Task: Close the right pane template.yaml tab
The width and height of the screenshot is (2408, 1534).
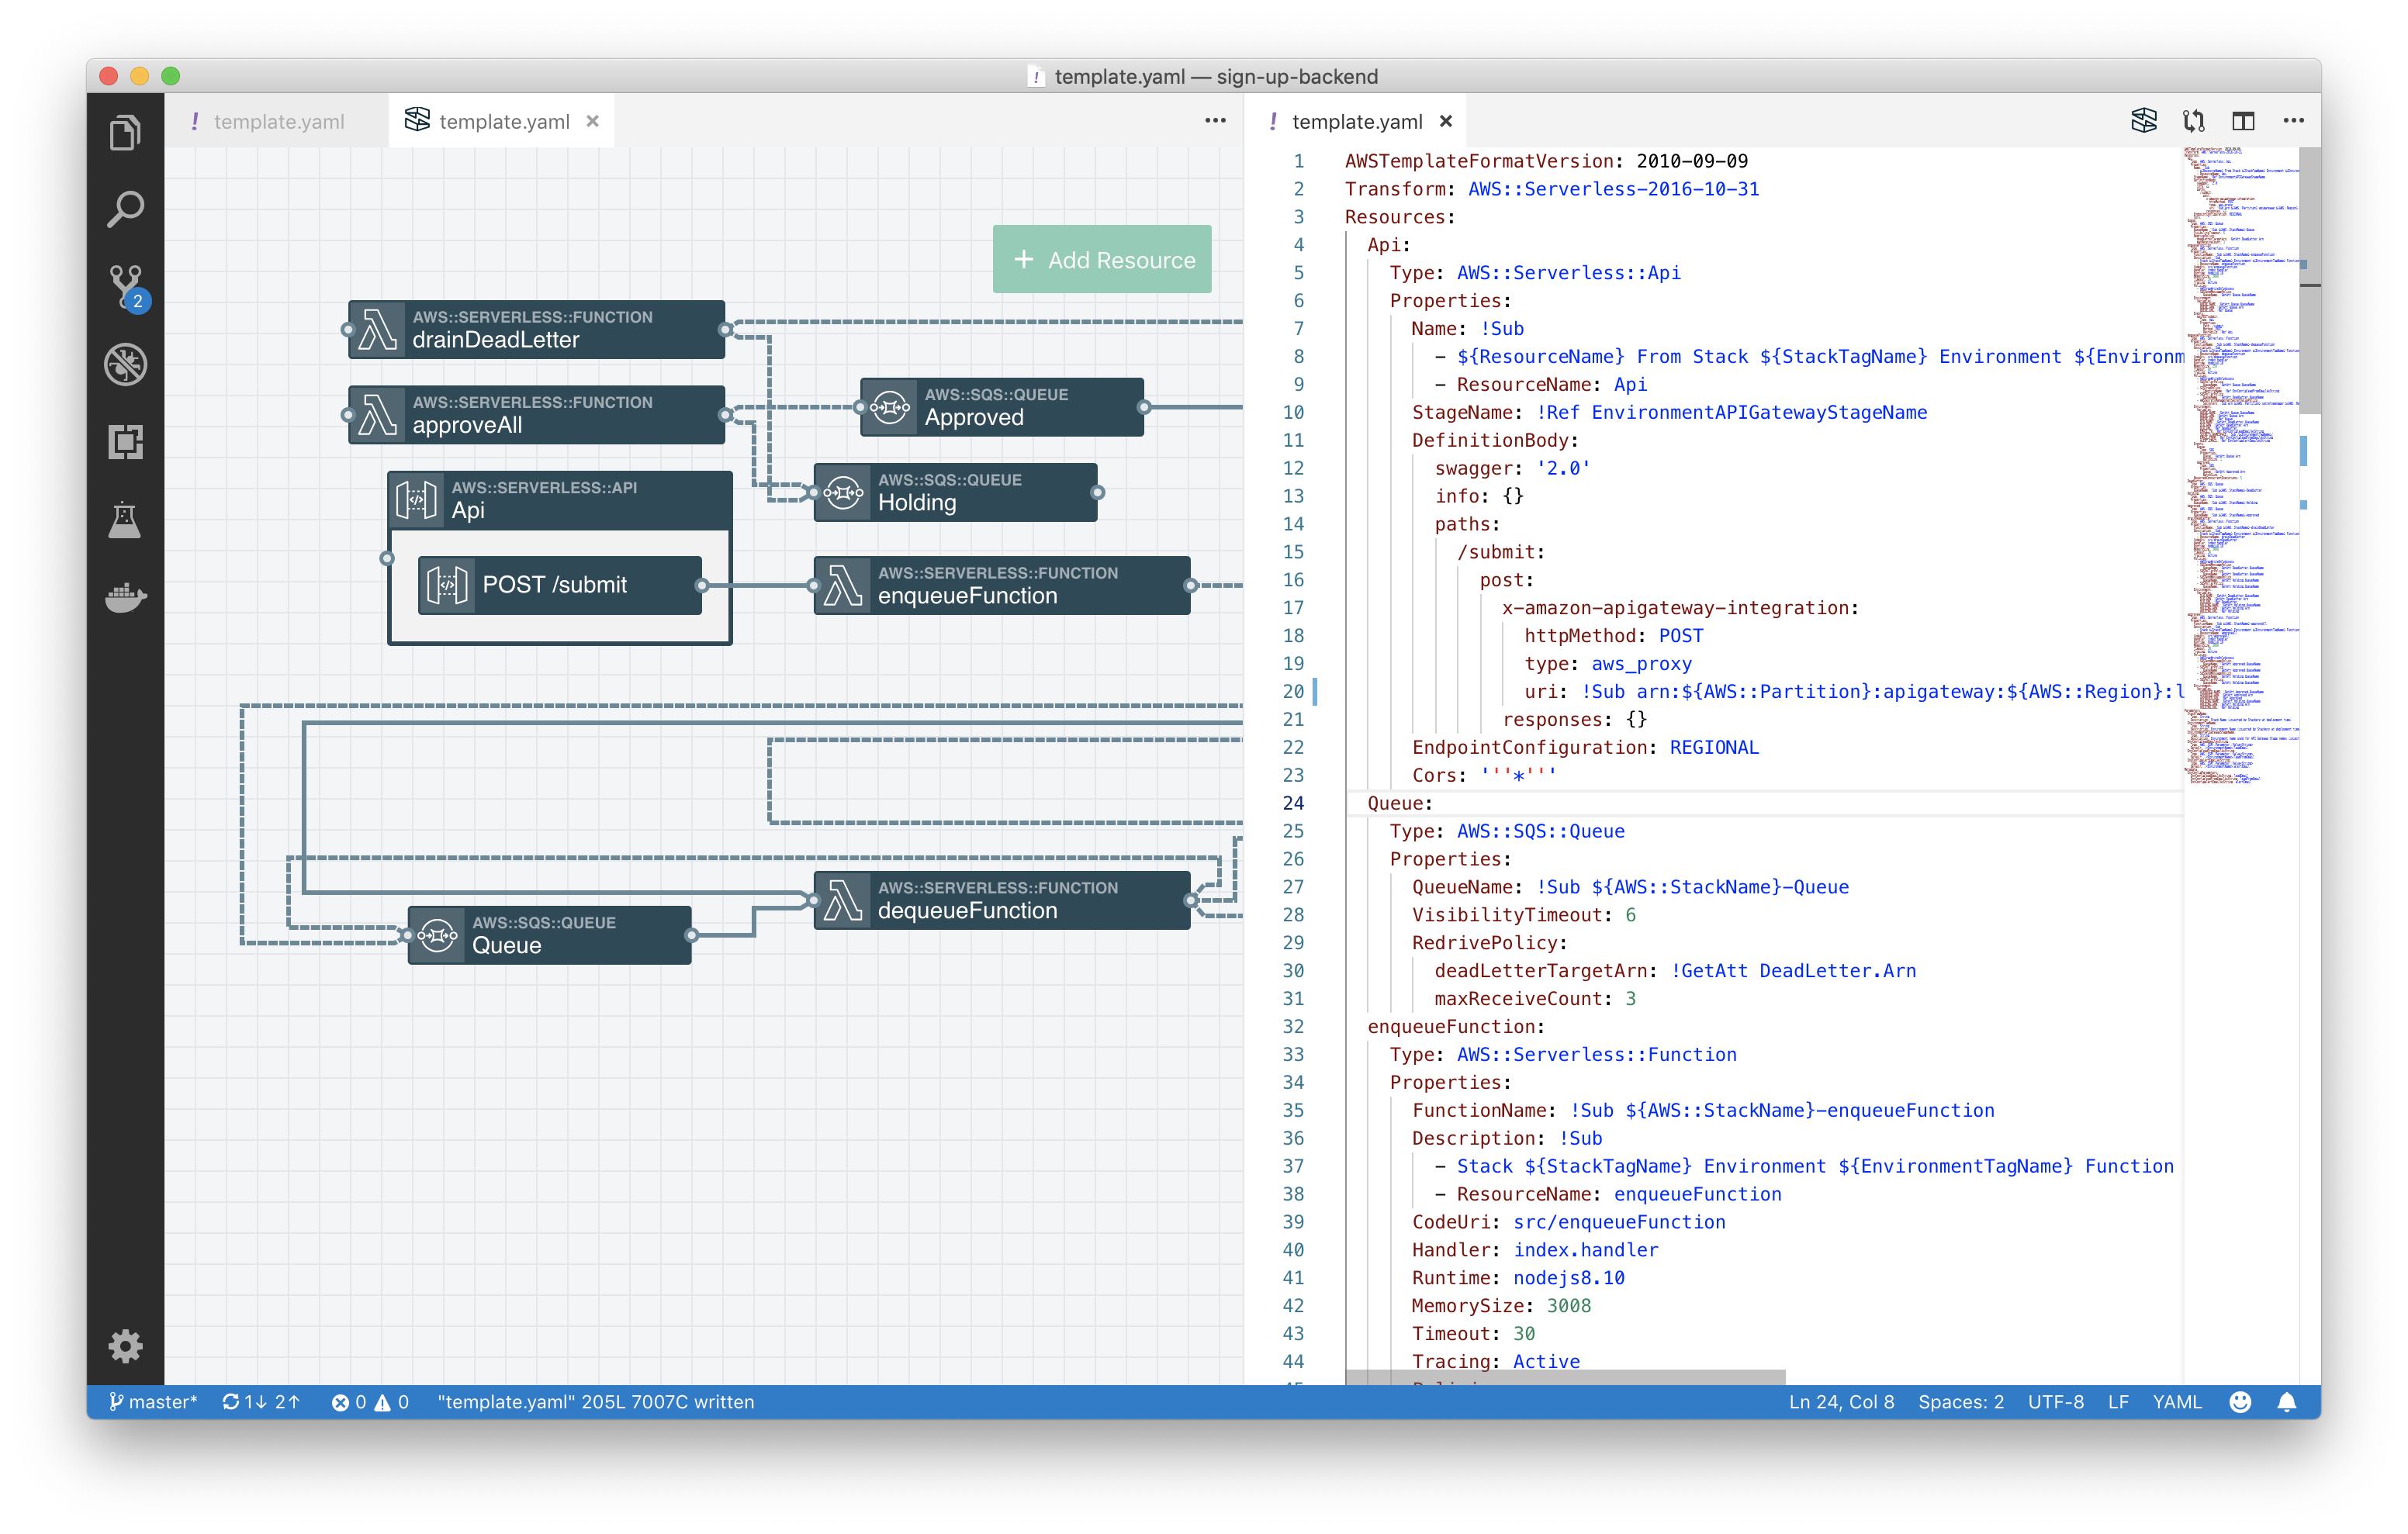Action: [x=1446, y=121]
